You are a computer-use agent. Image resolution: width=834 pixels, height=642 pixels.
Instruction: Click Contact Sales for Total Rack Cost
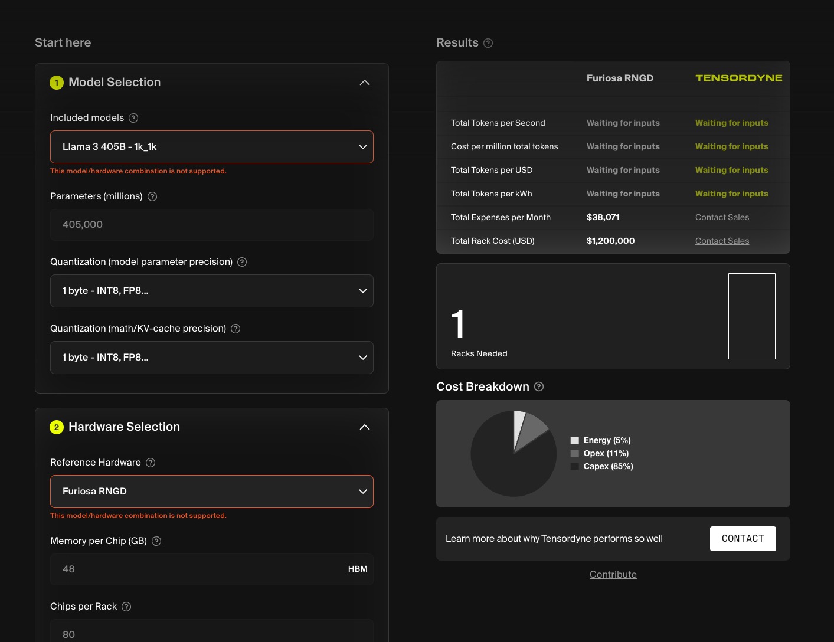722,241
